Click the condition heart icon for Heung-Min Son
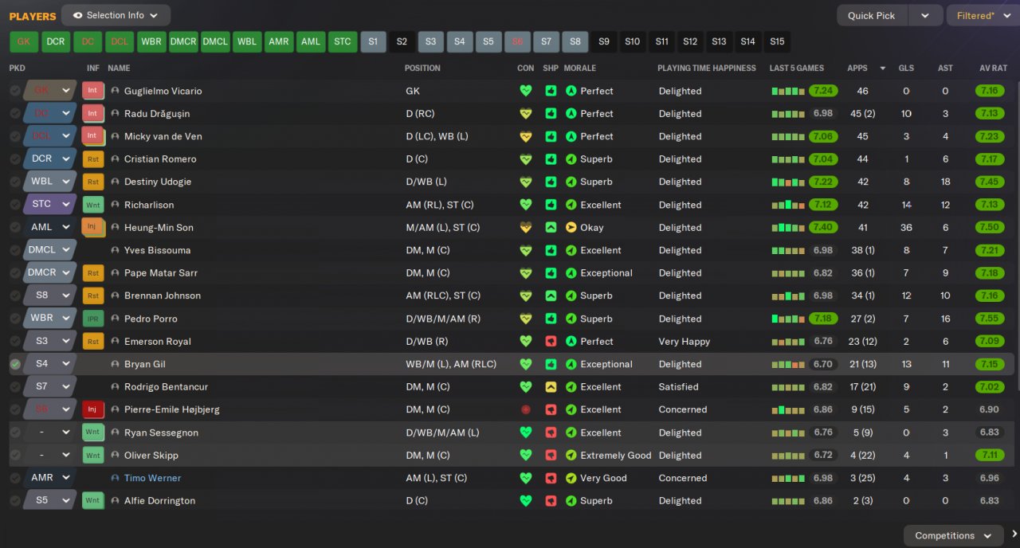Image resolution: width=1020 pixels, height=548 pixels. pyautogui.click(x=525, y=227)
